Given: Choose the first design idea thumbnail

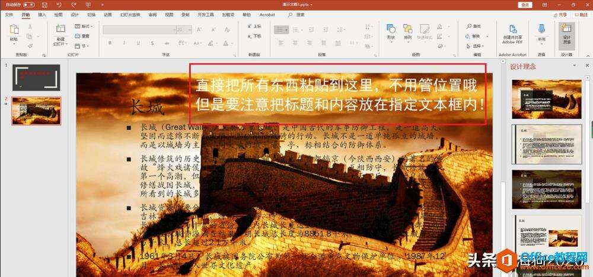Looking at the screenshot, I should [x=547, y=99].
